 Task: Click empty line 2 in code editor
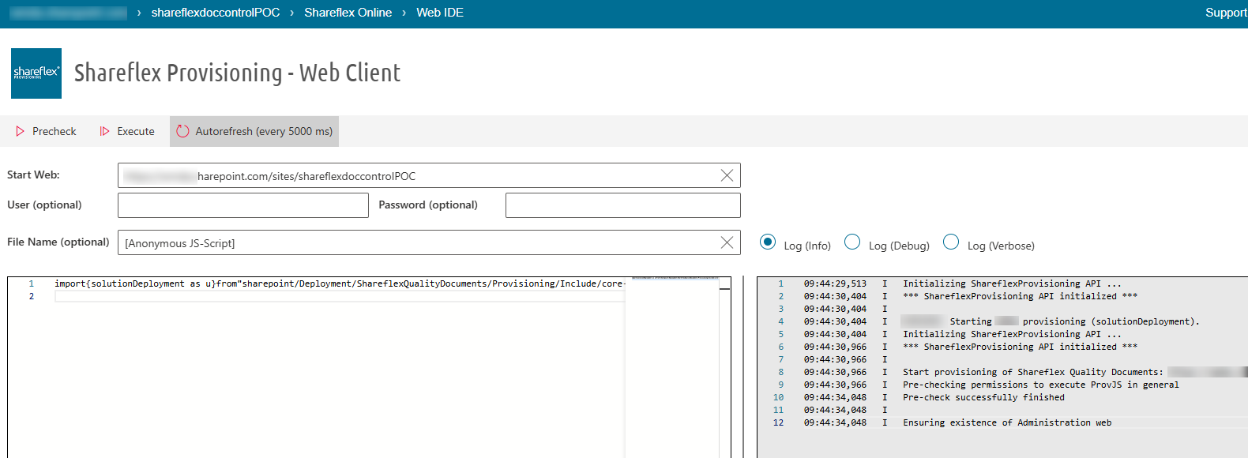pos(340,296)
